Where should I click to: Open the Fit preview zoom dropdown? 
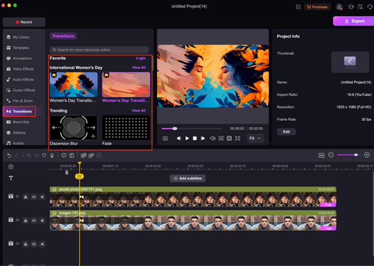click(255, 138)
